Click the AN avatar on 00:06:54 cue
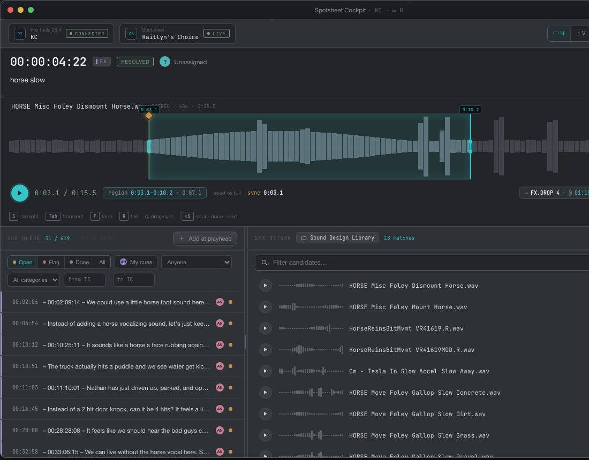The height and width of the screenshot is (460, 589). [x=220, y=324]
